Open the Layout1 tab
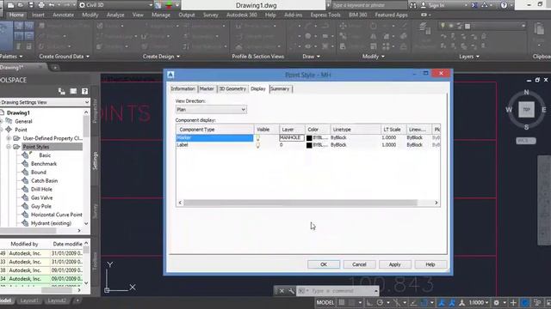The height and width of the screenshot is (309, 551). tap(29, 300)
